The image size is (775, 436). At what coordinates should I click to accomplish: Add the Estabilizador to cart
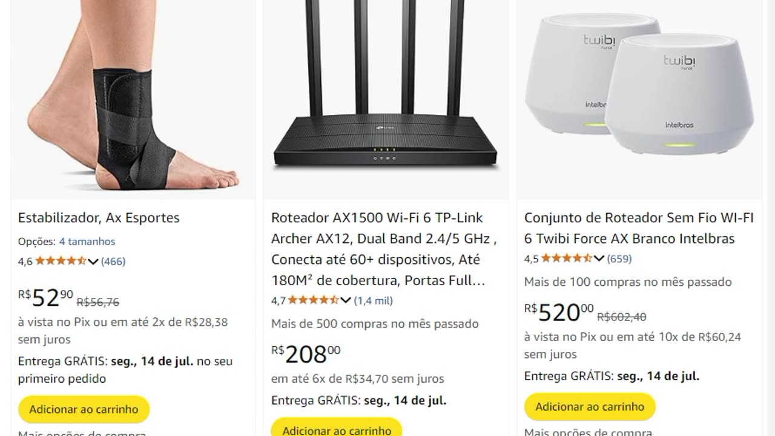(84, 409)
